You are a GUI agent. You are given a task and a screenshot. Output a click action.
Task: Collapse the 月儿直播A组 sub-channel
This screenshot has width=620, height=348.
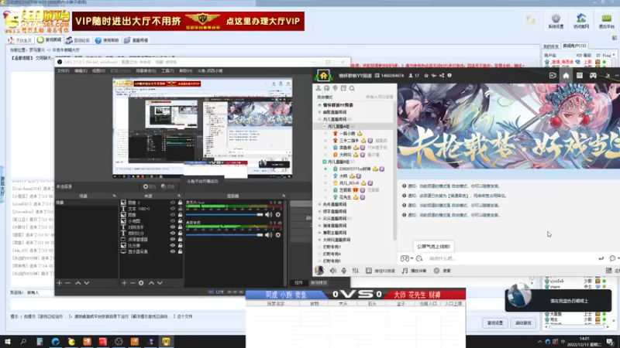324,126
